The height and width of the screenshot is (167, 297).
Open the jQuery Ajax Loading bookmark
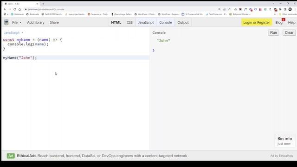click(75, 14)
